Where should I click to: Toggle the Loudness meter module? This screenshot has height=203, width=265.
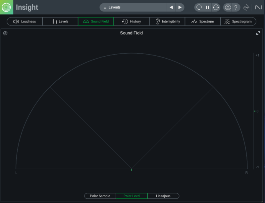25,21
